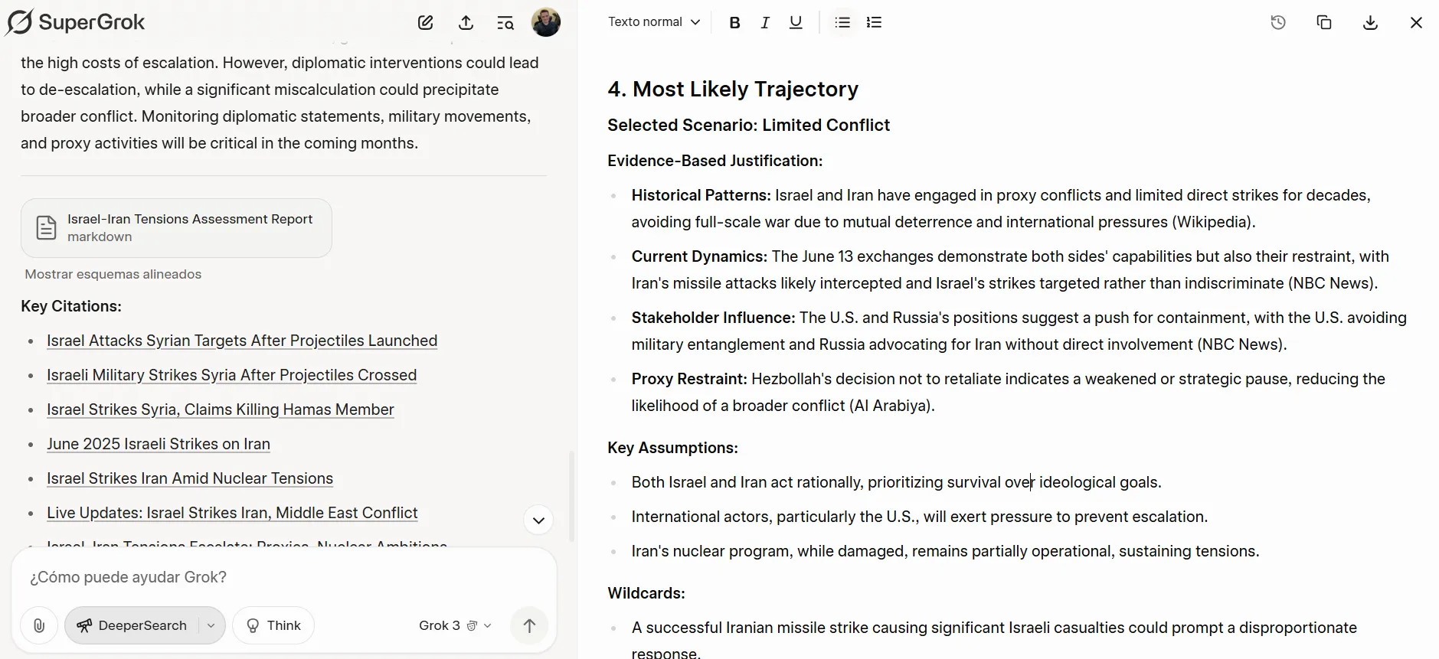
Task: Click the new chat compose icon
Action: pos(426,23)
